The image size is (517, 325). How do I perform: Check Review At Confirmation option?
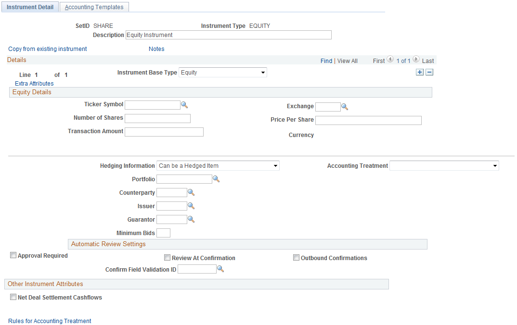(167, 258)
